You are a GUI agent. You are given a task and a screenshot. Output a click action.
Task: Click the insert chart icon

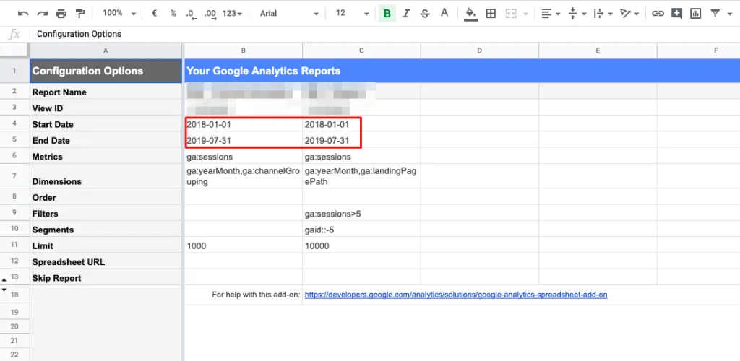coord(695,14)
